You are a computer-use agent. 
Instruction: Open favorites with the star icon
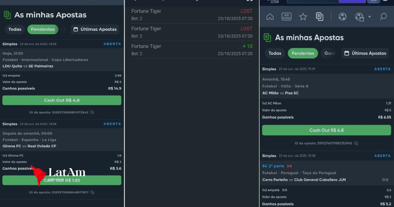point(303,17)
